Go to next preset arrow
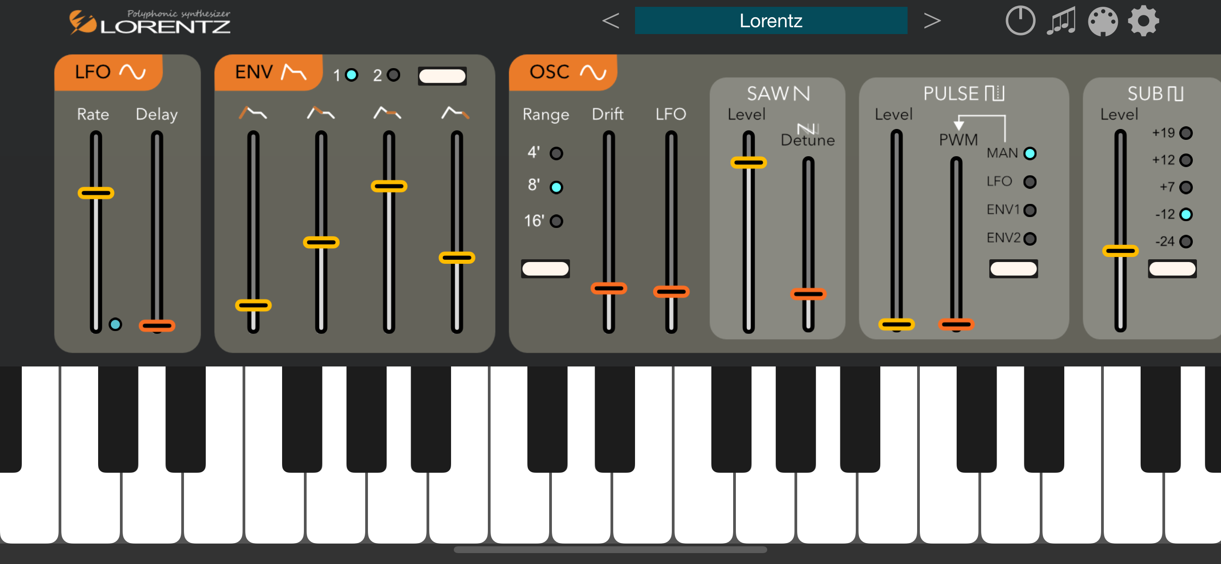The height and width of the screenshot is (564, 1221). point(932,21)
